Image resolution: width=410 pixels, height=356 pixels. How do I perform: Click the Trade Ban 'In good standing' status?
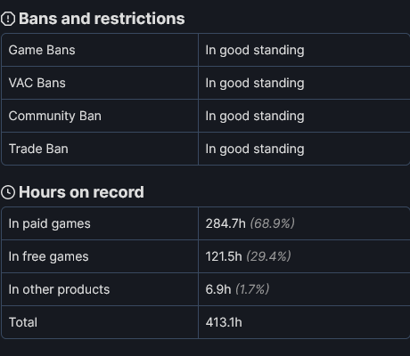(x=255, y=150)
